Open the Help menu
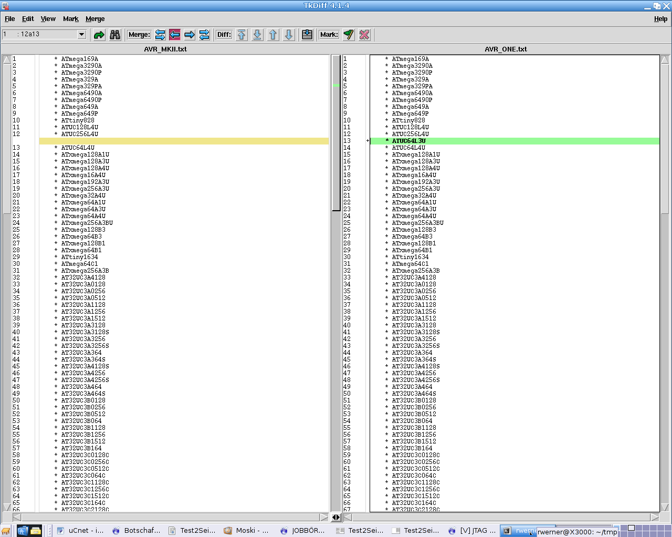Screen dimensions: 672x537 (x=660, y=19)
